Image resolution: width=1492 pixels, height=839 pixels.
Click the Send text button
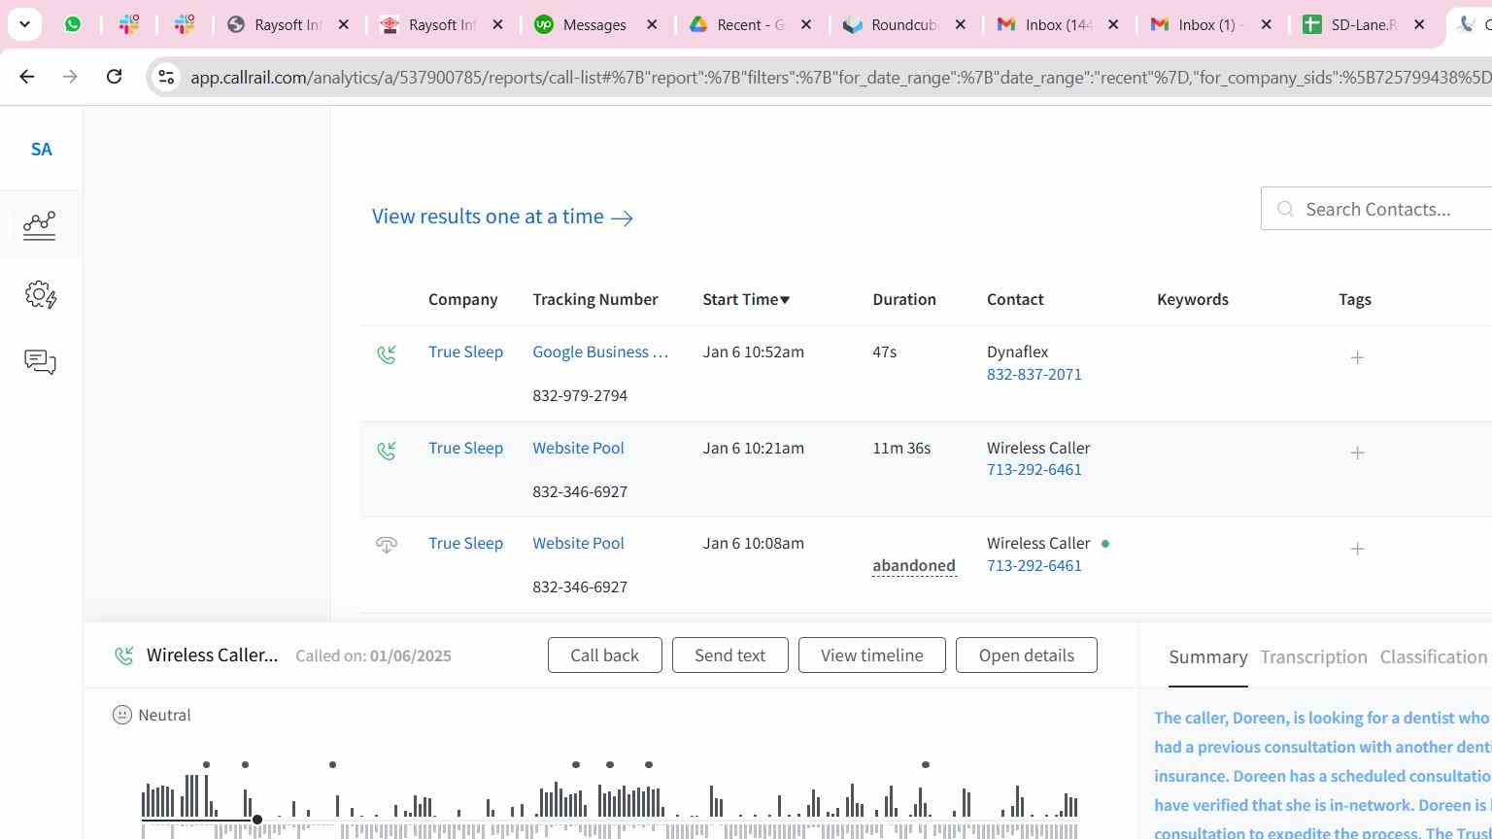729,655
